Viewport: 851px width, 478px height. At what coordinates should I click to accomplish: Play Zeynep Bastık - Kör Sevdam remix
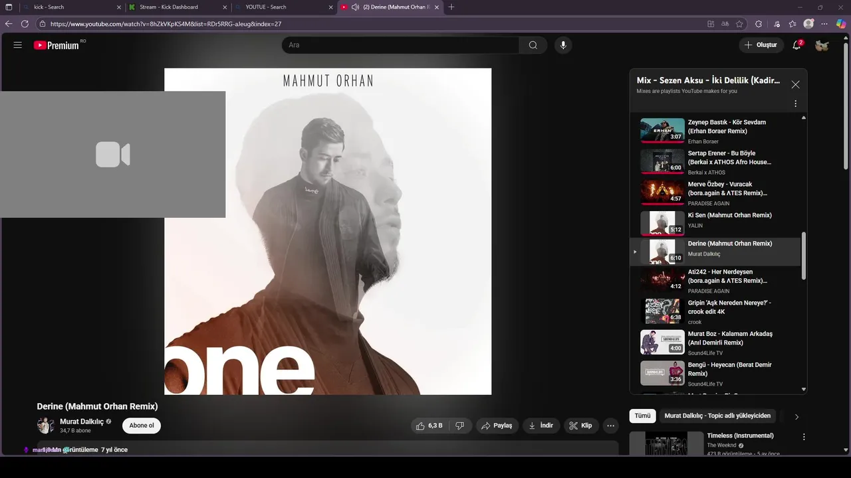point(715,131)
